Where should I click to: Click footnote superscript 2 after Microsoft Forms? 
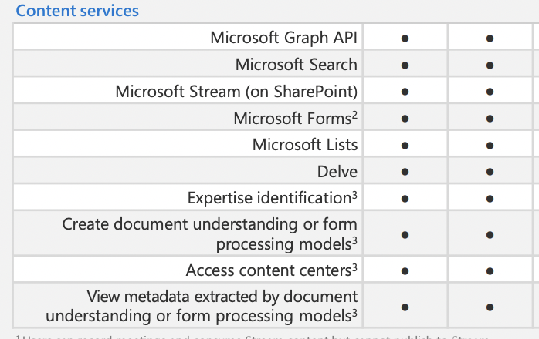[354, 115]
